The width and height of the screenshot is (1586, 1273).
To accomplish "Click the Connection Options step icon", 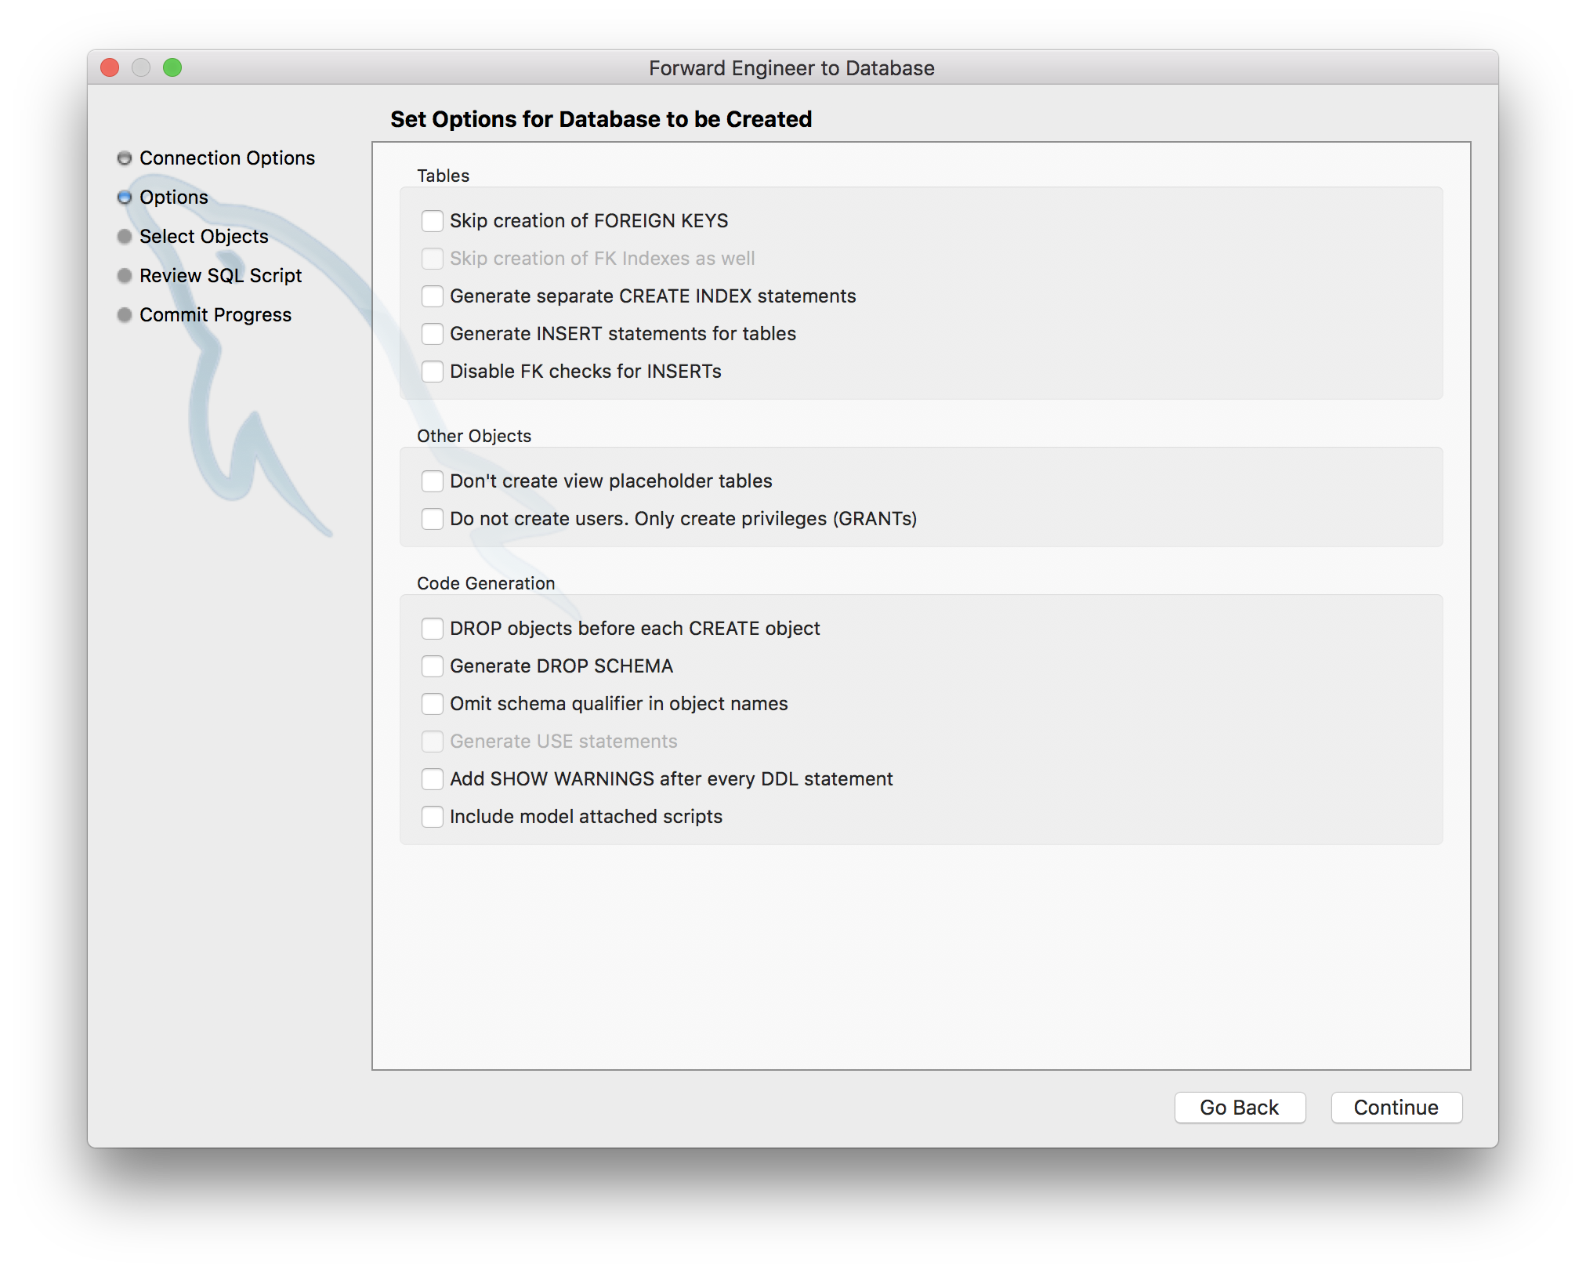I will pos(125,156).
